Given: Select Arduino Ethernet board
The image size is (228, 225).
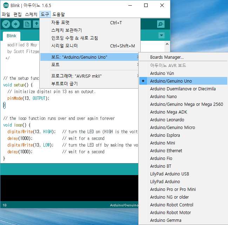Looking at the screenshot, I should 183,150.
